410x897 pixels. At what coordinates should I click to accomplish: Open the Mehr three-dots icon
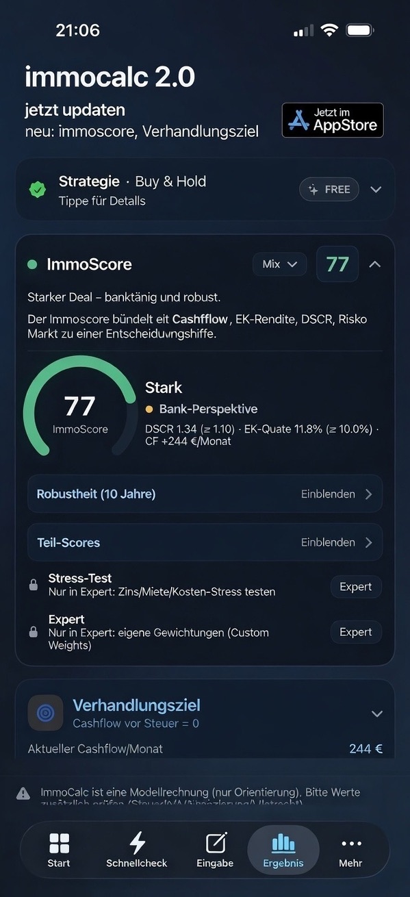[350, 842]
